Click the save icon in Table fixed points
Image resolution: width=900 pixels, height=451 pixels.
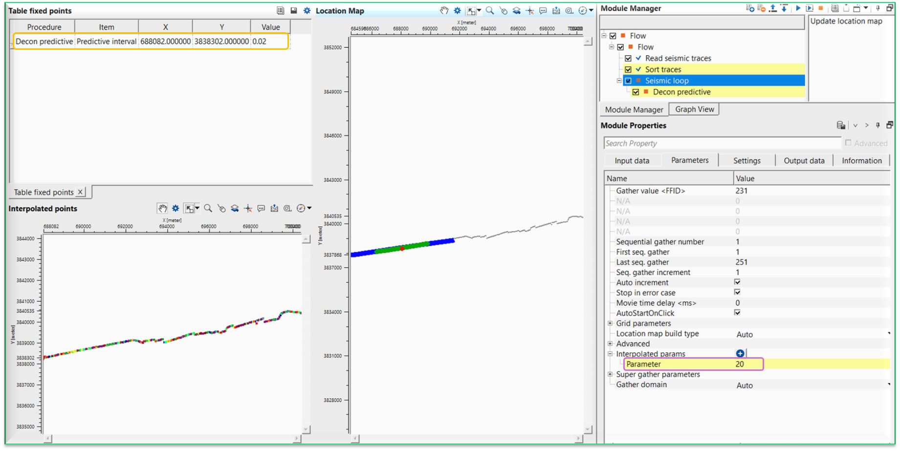point(294,10)
